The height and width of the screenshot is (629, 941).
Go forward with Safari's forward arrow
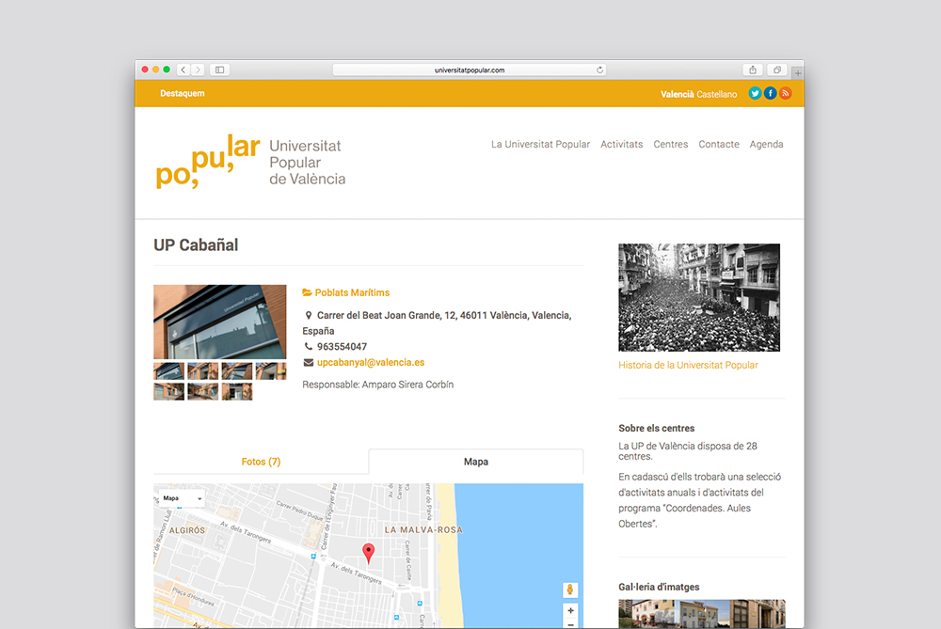(x=198, y=70)
